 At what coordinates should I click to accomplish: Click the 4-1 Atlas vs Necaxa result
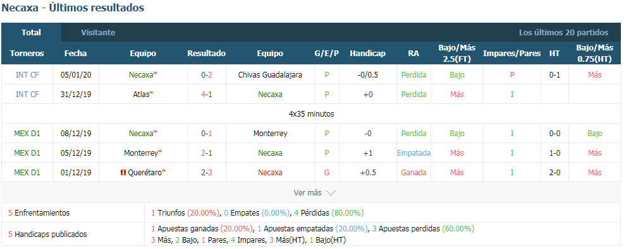[207, 95]
